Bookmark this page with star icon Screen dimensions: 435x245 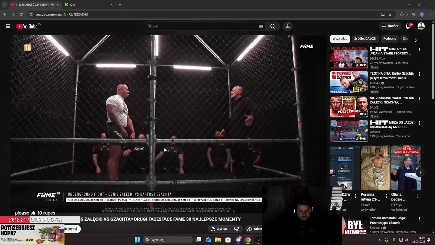click(390, 14)
